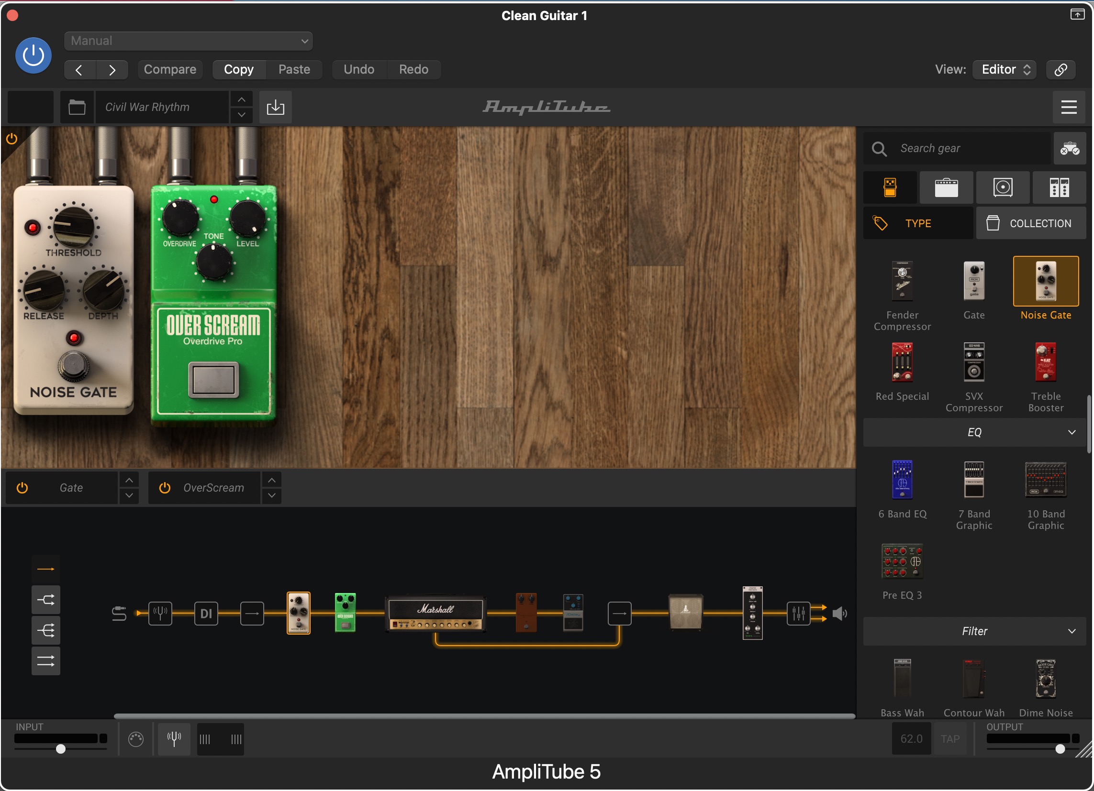Switch to COLLECTION filter tab

1031,223
